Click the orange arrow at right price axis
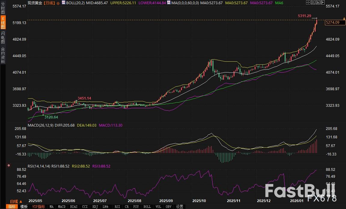This screenshot has height=209, width=346. click(344, 19)
